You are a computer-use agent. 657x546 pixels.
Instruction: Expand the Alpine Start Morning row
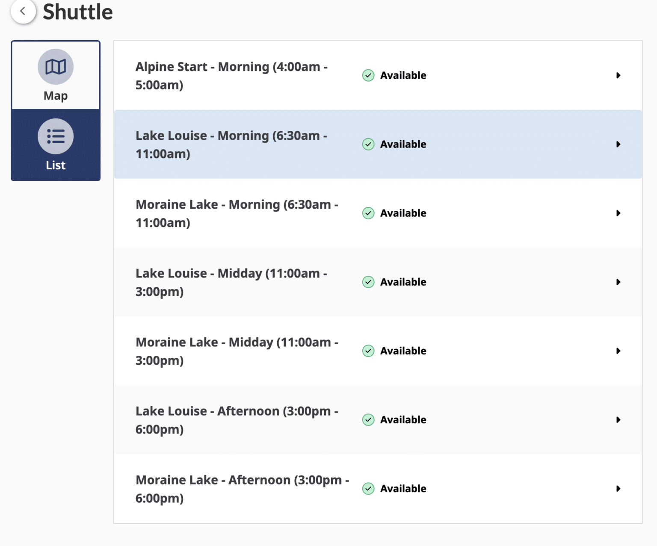click(x=618, y=75)
